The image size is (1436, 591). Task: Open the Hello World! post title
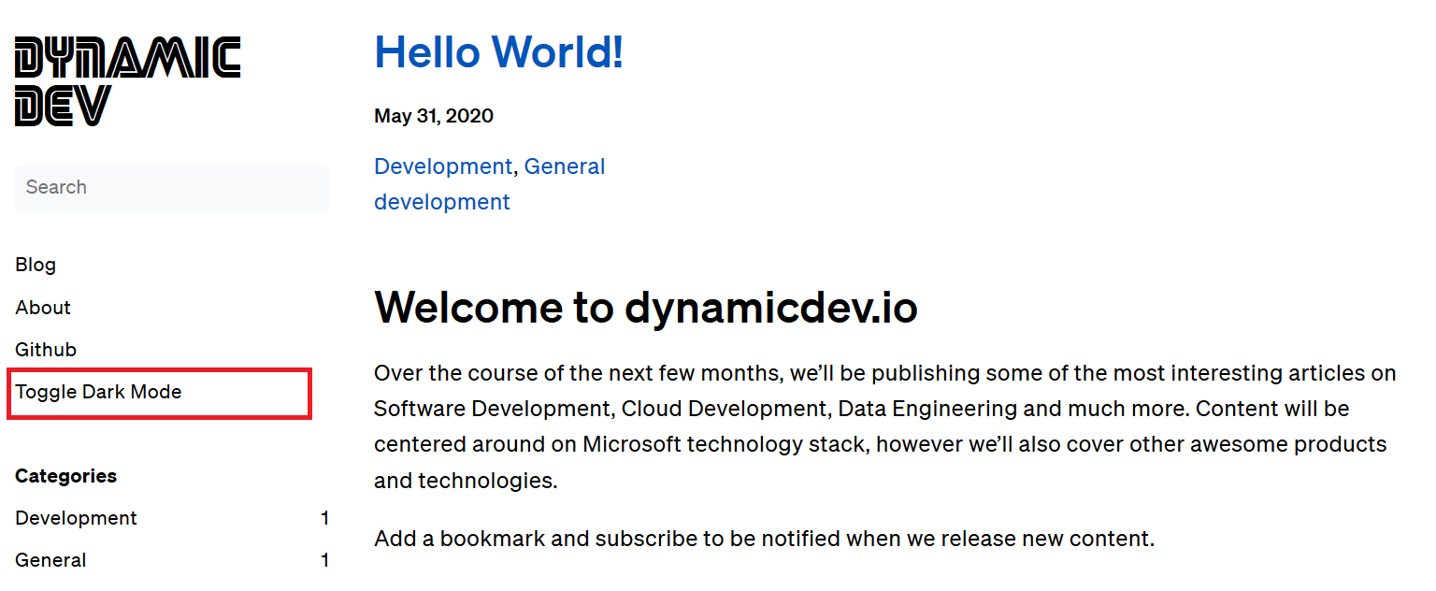(498, 52)
